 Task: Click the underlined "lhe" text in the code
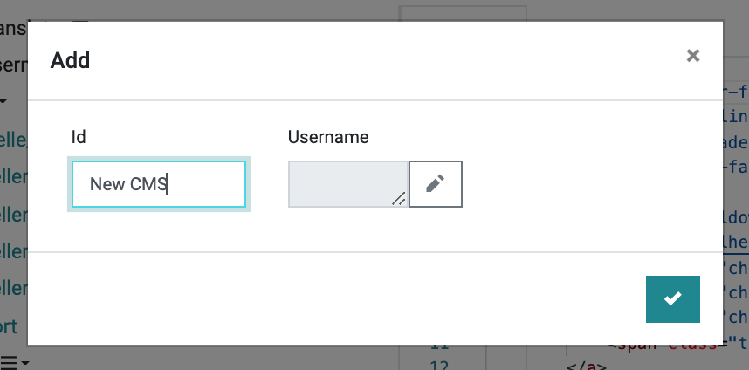click(x=735, y=241)
